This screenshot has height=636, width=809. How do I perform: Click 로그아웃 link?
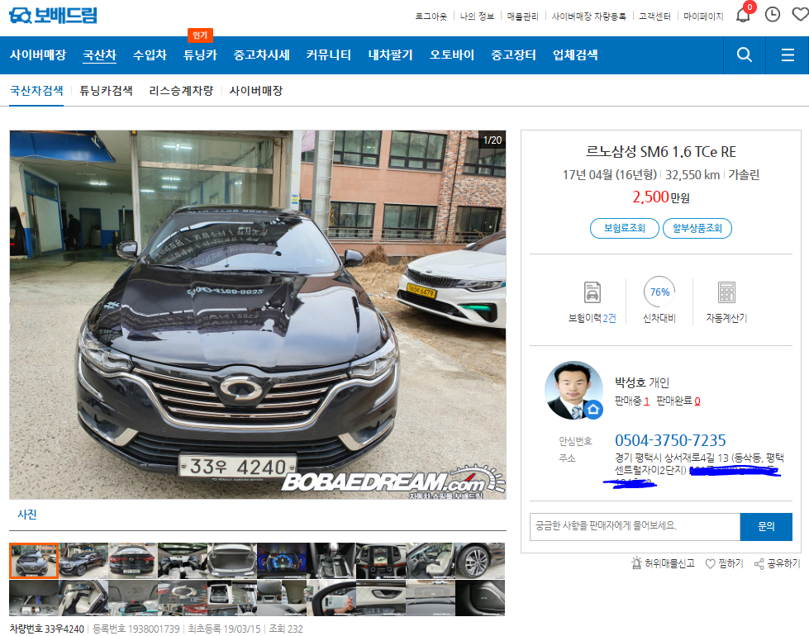[431, 17]
